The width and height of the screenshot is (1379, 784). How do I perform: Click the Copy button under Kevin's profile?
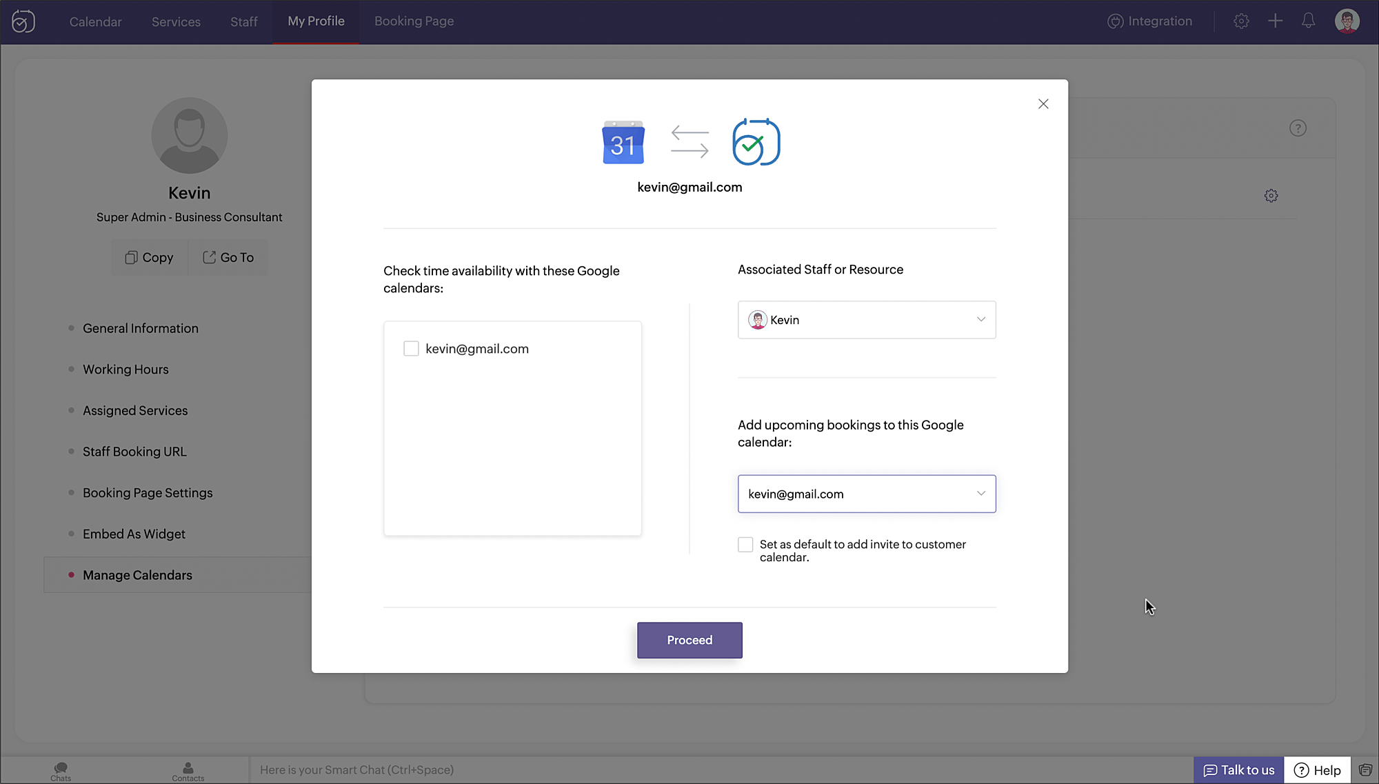(x=149, y=257)
